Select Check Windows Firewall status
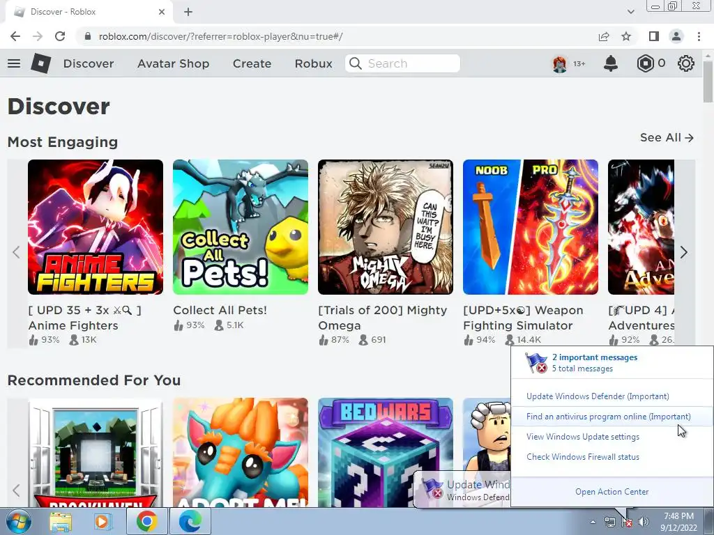The height and width of the screenshot is (535, 714). click(x=583, y=457)
